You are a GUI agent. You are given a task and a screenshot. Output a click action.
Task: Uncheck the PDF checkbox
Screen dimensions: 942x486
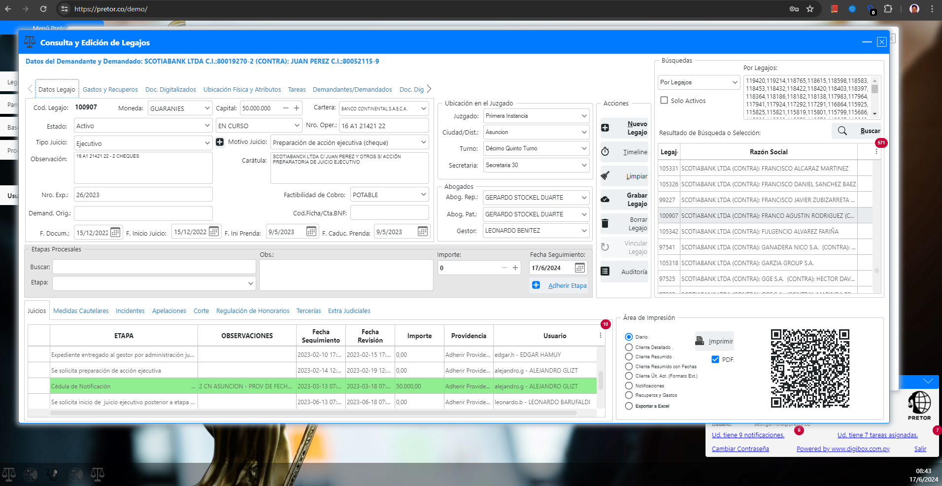715,359
